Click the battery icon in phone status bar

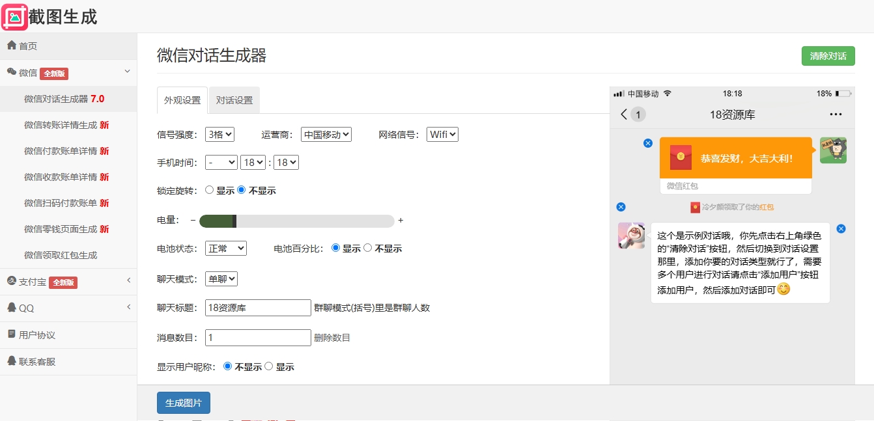click(843, 94)
